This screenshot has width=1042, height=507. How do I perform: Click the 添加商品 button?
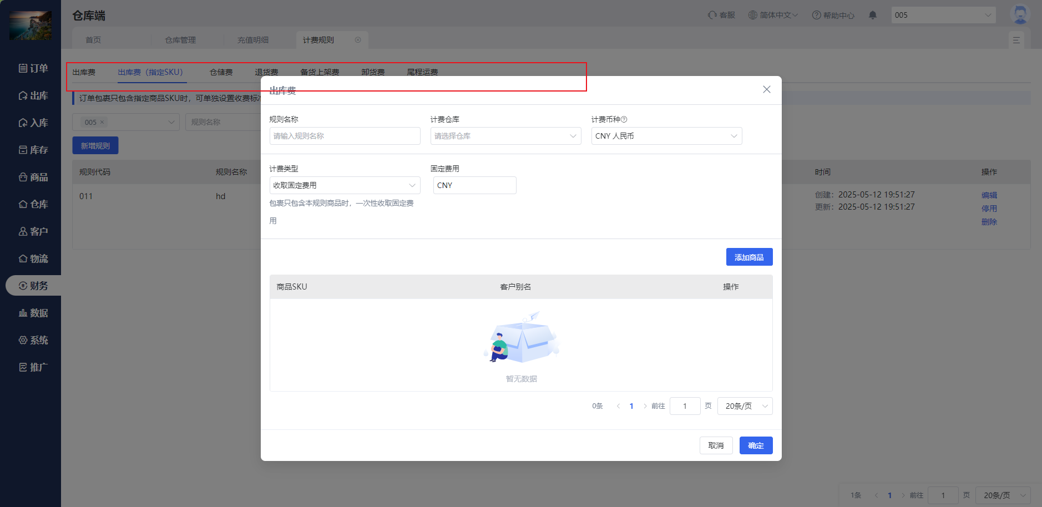(749, 257)
